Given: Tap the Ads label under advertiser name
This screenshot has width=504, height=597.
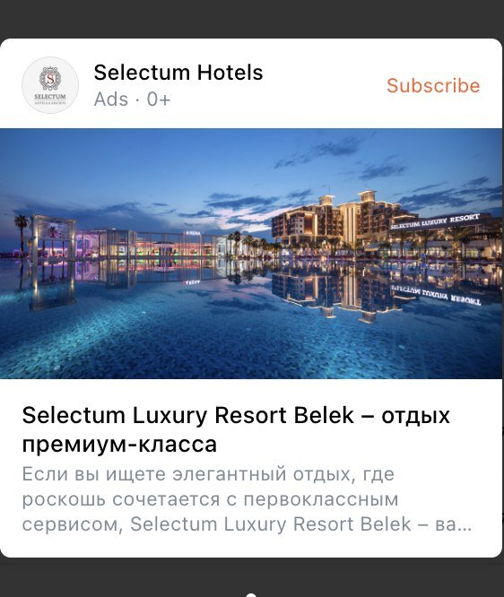Looking at the screenshot, I should tap(111, 99).
